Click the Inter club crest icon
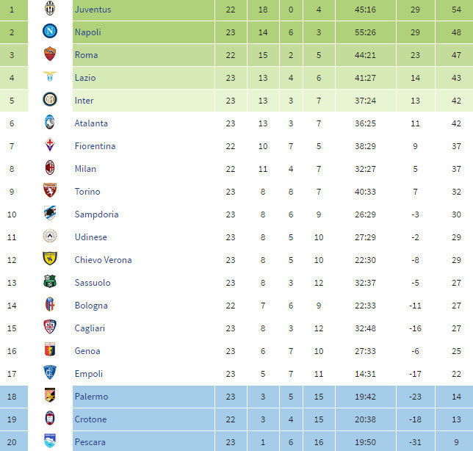Viewport: 473px width, 451px height. click(50, 101)
